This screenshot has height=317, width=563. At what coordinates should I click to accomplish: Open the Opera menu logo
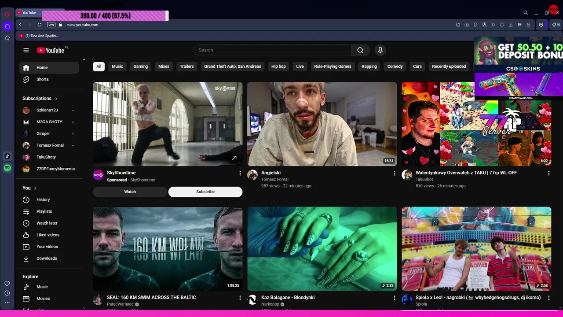pyautogui.click(x=7, y=14)
